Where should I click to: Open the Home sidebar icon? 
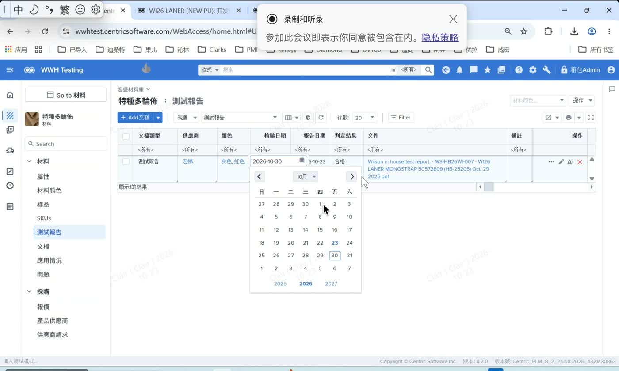(10, 95)
